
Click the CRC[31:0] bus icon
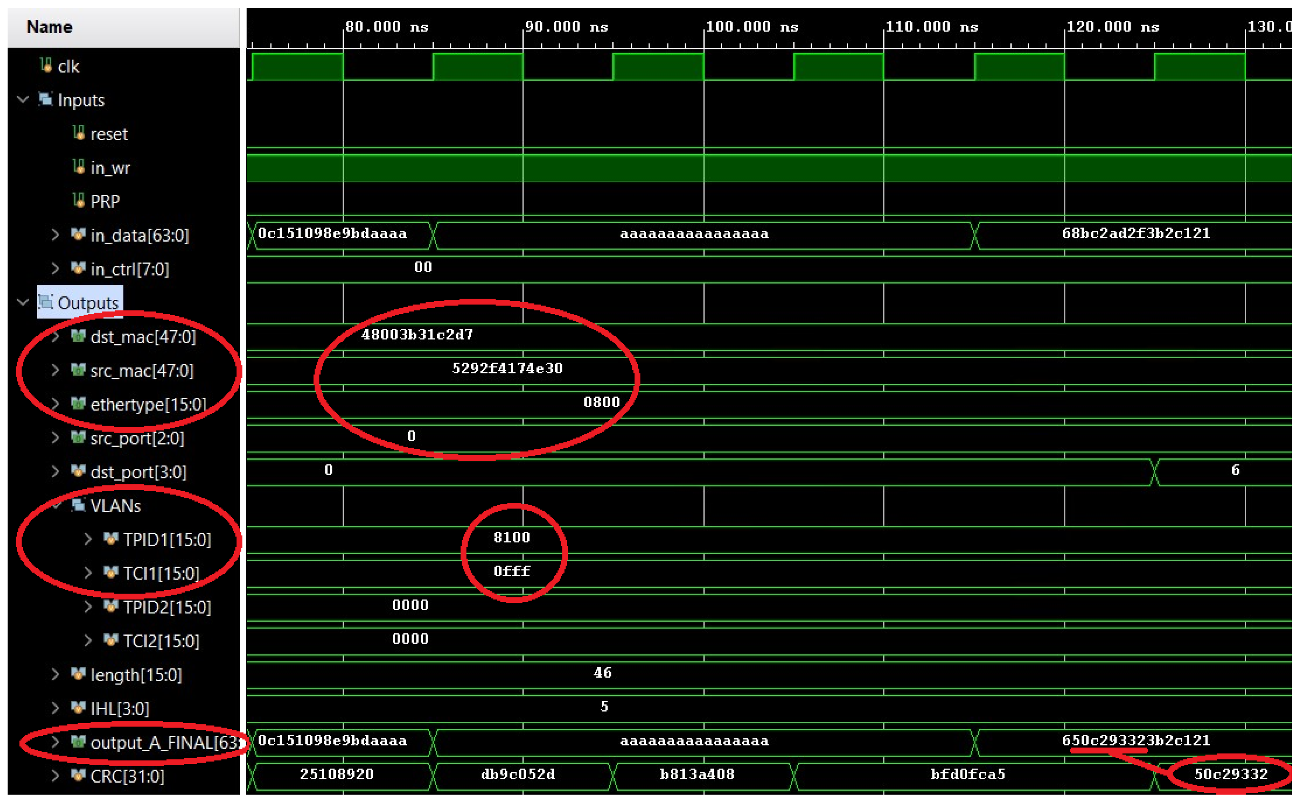coord(78,776)
